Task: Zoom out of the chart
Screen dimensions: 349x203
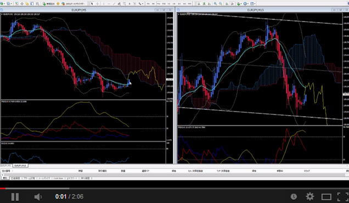Action: [x=221, y=3]
